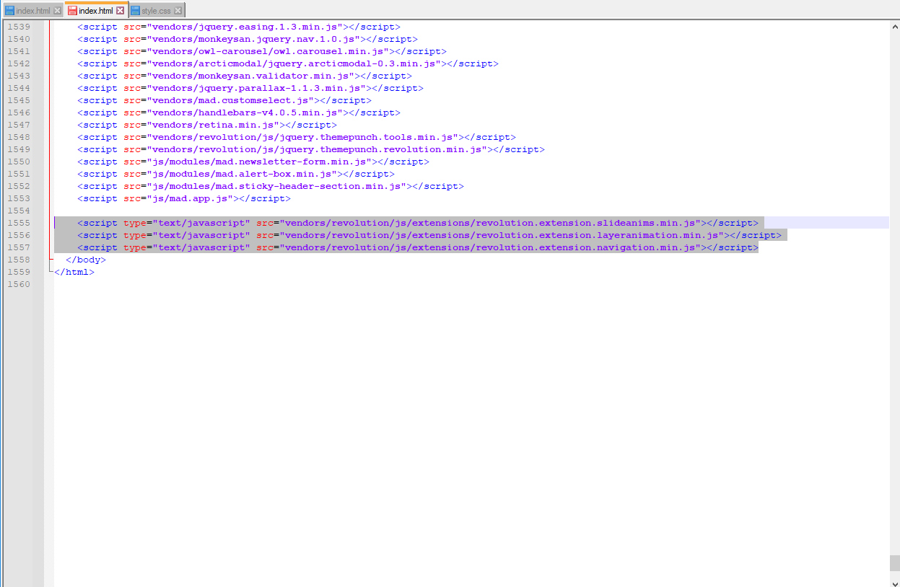Click the red unsaved disk icon on index.html
The image size is (900, 587).
tap(72, 11)
